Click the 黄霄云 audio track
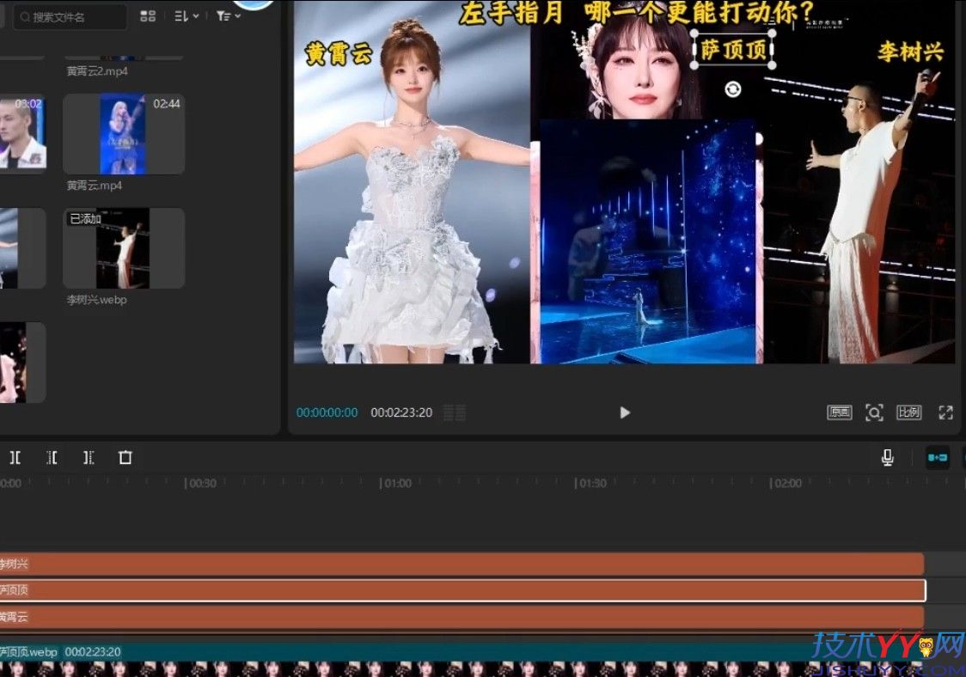This screenshot has height=677, width=966. click(430, 617)
